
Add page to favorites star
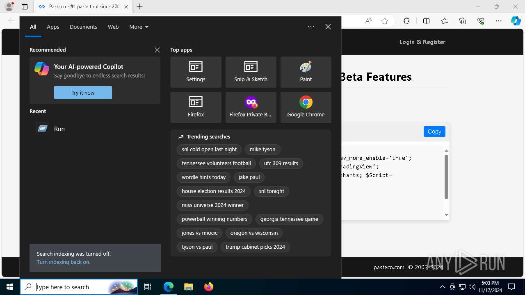coord(385,21)
